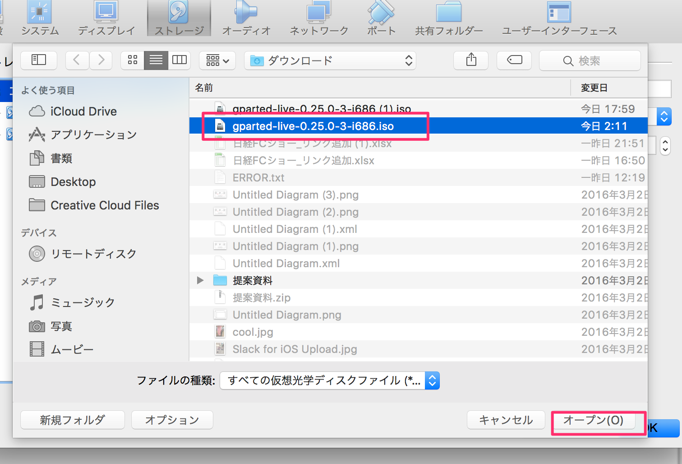Open the ファイルの種類 file type dropdown

pyautogui.click(x=329, y=380)
